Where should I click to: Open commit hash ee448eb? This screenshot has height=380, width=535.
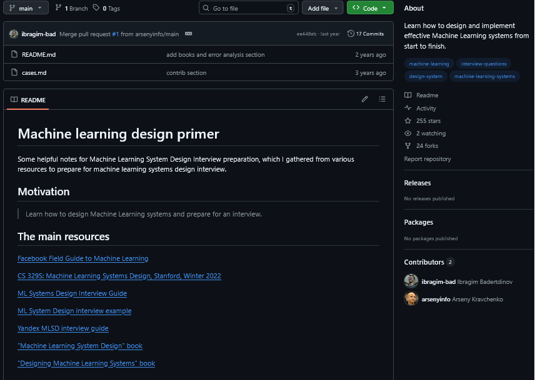coord(306,34)
